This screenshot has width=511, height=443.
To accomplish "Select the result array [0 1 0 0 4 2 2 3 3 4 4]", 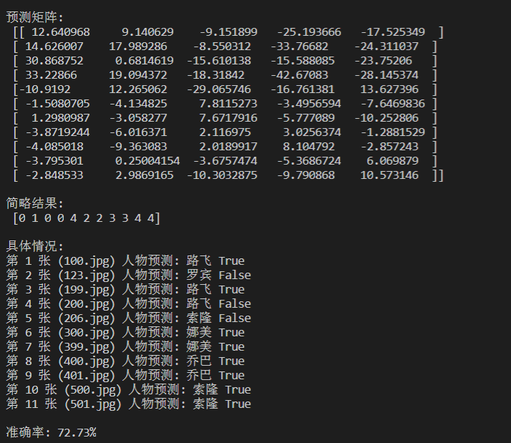I will (x=87, y=218).
